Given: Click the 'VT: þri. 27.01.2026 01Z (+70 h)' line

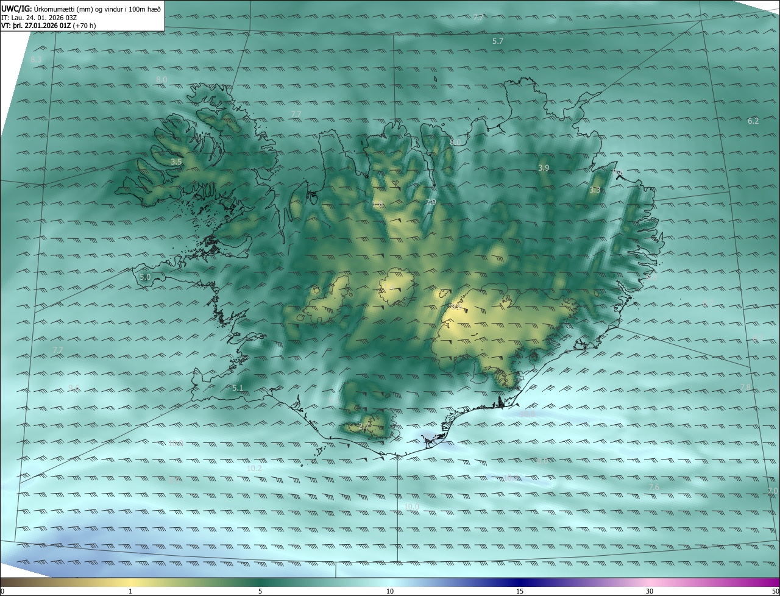Looking at the screenshot, I should [48, 26].
